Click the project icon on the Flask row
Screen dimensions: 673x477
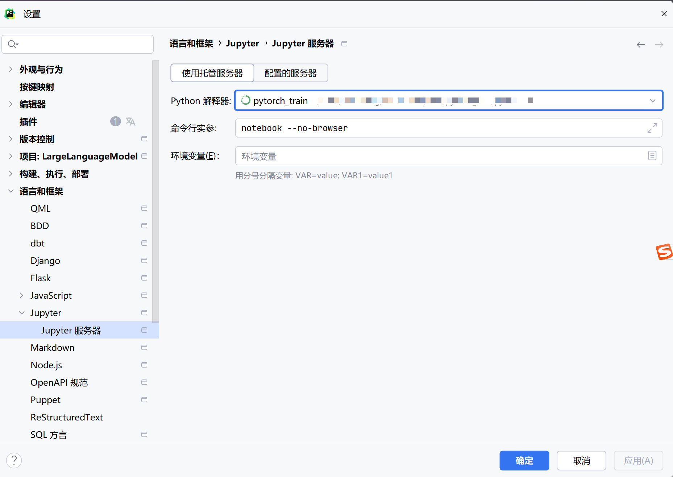pos(144,278)
